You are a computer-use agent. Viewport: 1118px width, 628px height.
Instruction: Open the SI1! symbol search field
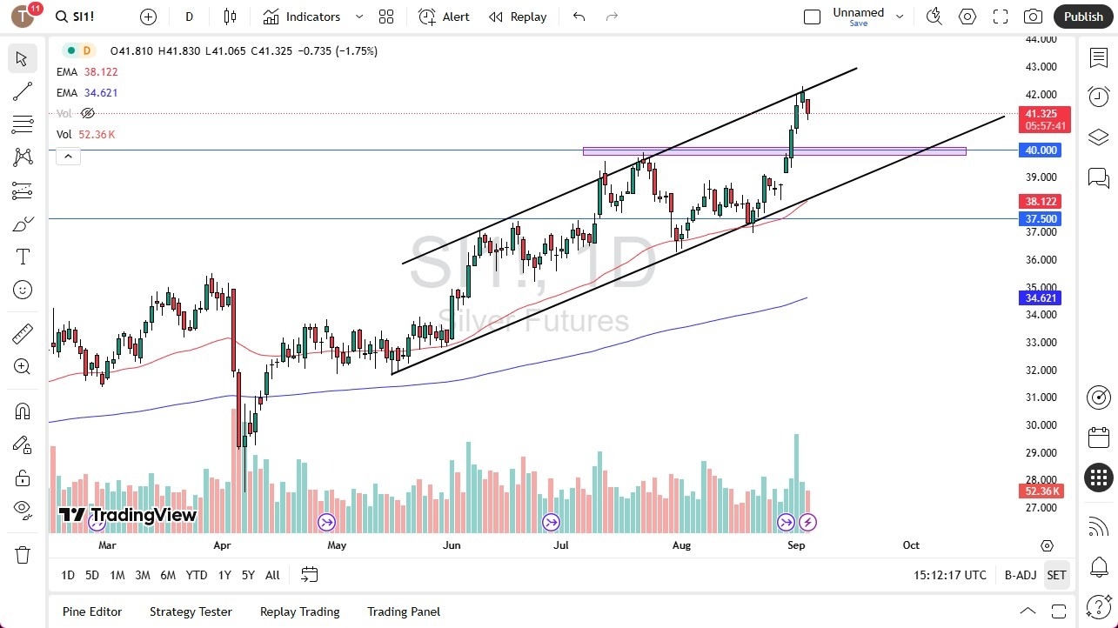(76, 16)
